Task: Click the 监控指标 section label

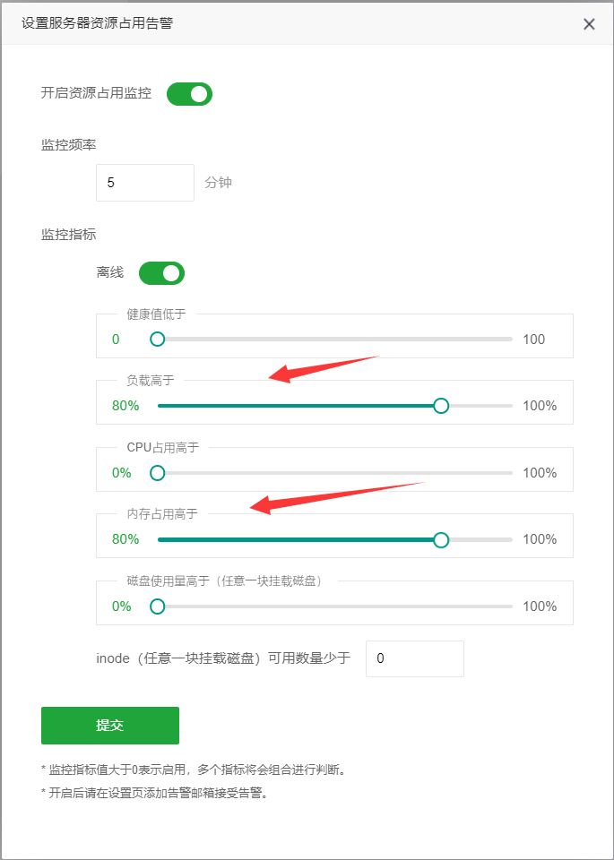Action: click(69, 236)
